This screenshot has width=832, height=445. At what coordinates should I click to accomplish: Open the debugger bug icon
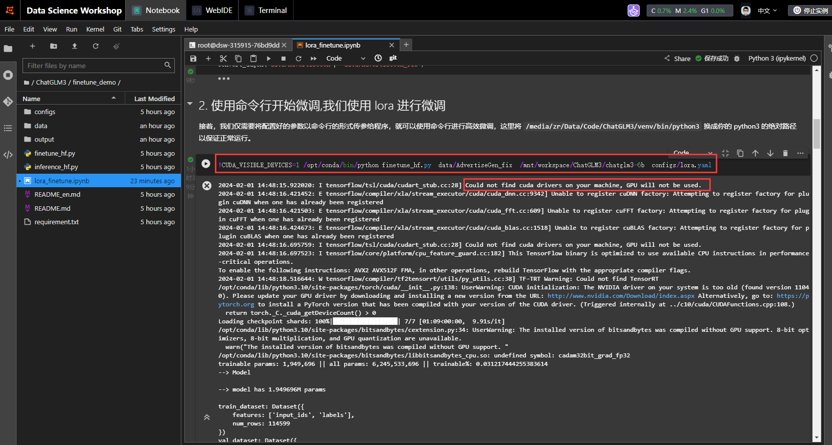[737, 59]
